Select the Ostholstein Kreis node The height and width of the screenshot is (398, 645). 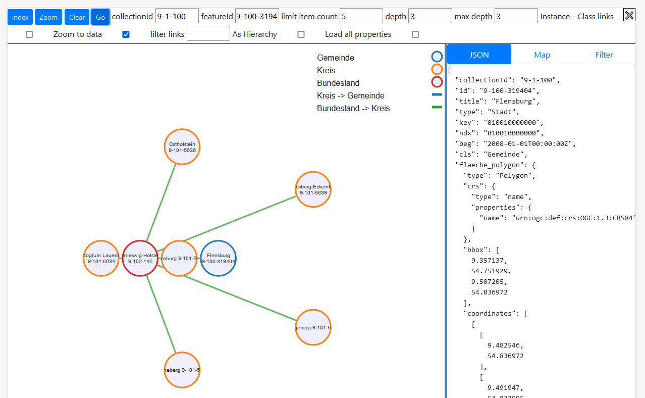[182, 146]
